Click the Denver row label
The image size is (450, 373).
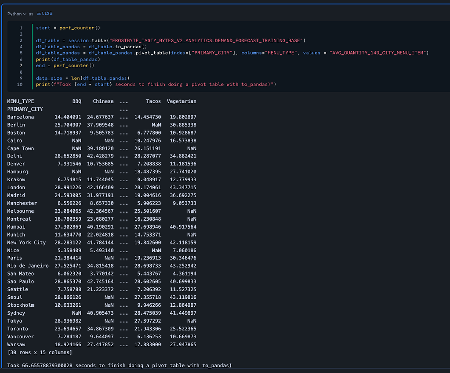[16, 164]
